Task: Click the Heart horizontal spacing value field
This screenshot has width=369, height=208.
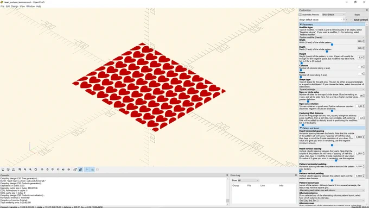Action: [x=360, y=137]
